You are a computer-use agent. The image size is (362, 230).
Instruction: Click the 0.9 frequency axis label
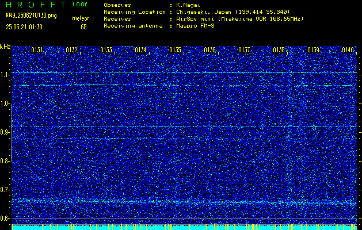point(5,132)
